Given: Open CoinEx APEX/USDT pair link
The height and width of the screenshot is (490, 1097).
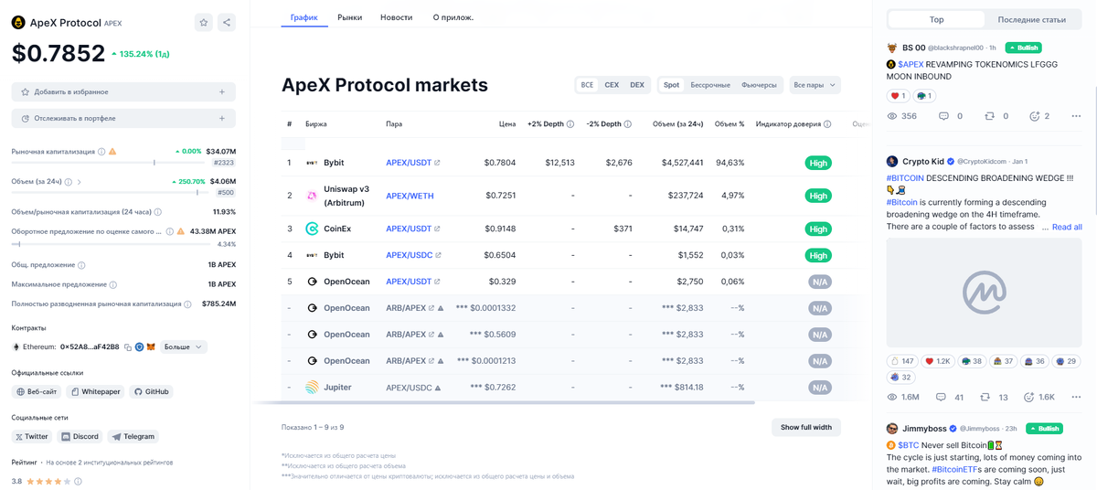Looking at the screenshot, I should coord(409,229).
